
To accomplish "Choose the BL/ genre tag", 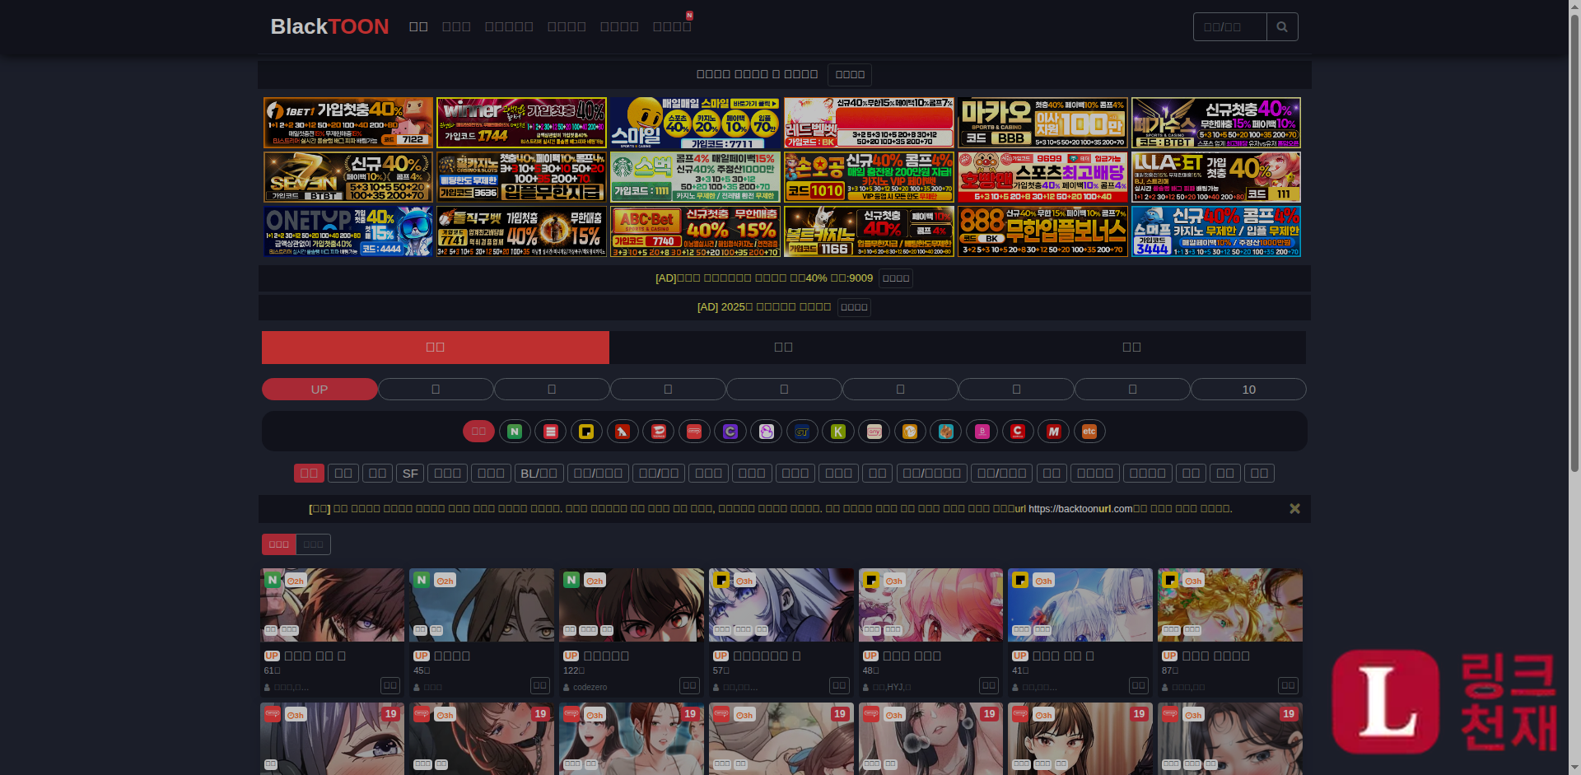I will [x=539, y=474].
